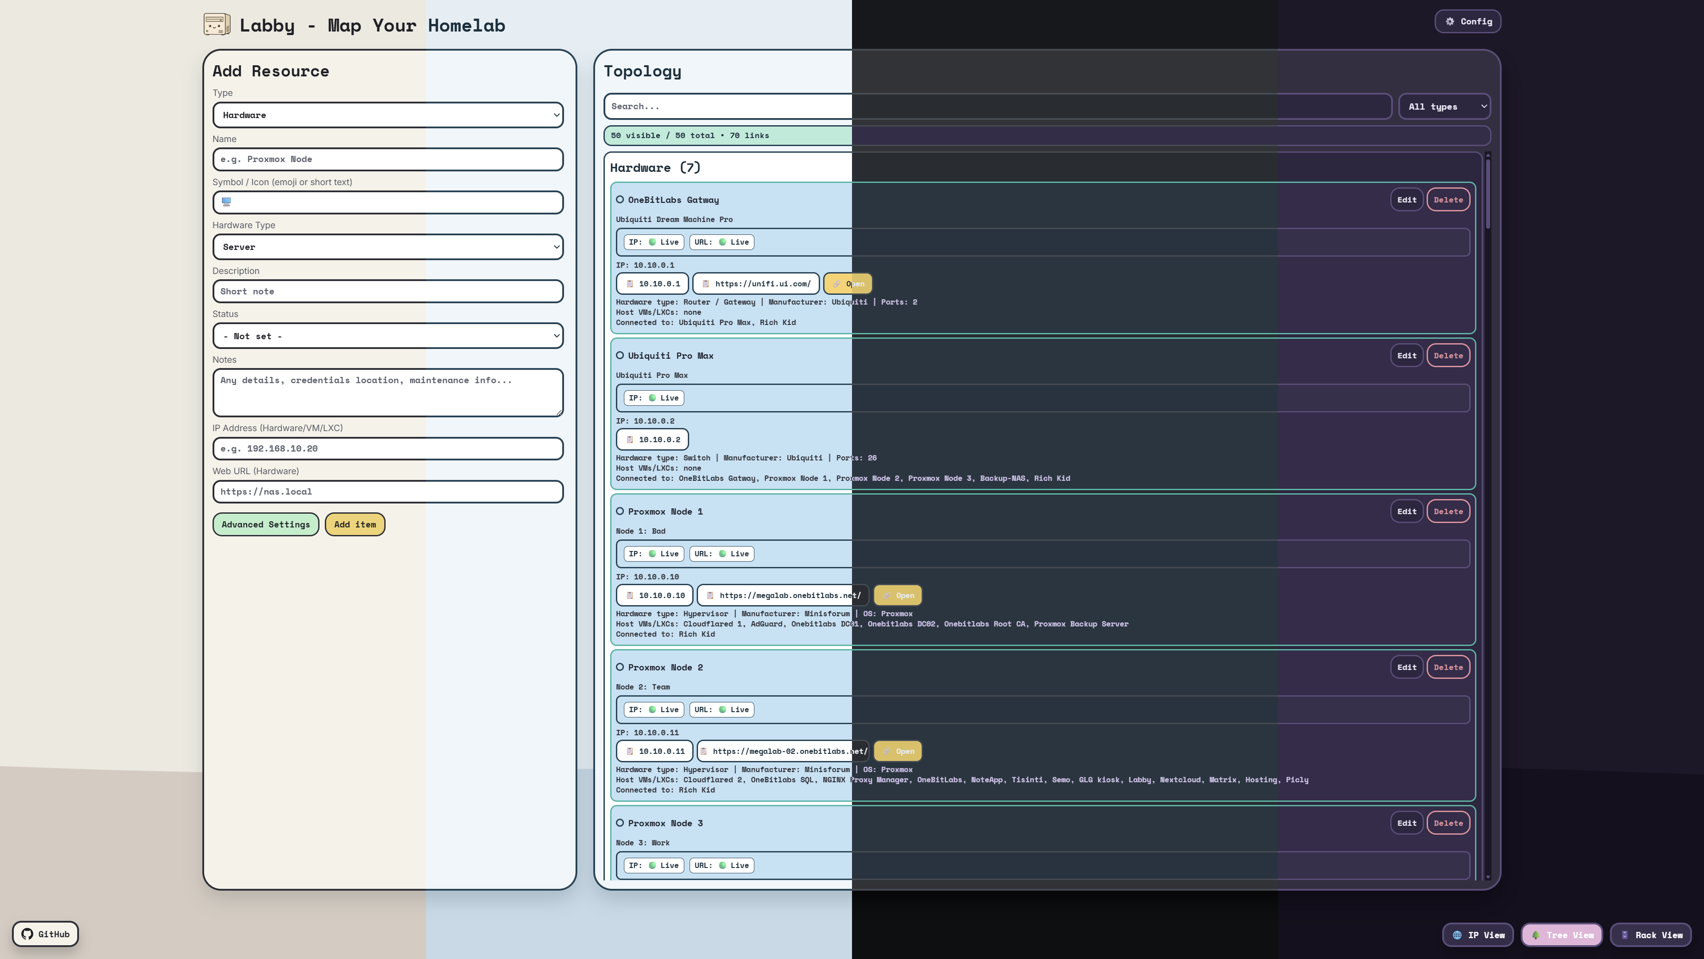Open the GitHub link button

45,934
